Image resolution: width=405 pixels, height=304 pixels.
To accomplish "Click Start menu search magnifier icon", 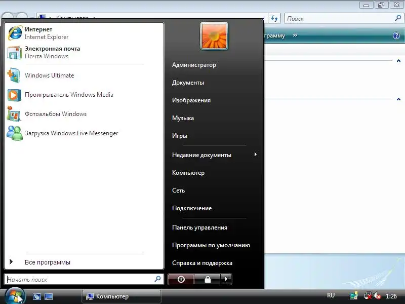I will pos(157,279).
